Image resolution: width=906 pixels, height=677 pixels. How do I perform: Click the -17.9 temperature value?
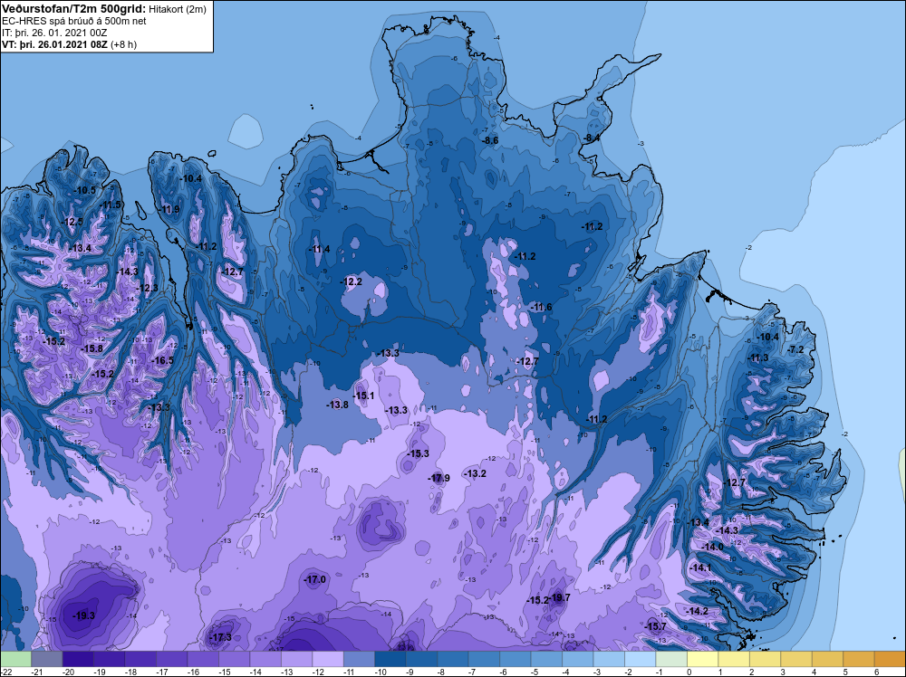(x=439, y=478)
